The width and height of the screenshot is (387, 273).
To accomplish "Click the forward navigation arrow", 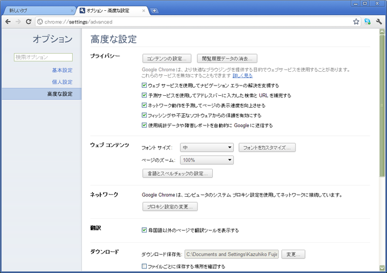I will 18,22.
